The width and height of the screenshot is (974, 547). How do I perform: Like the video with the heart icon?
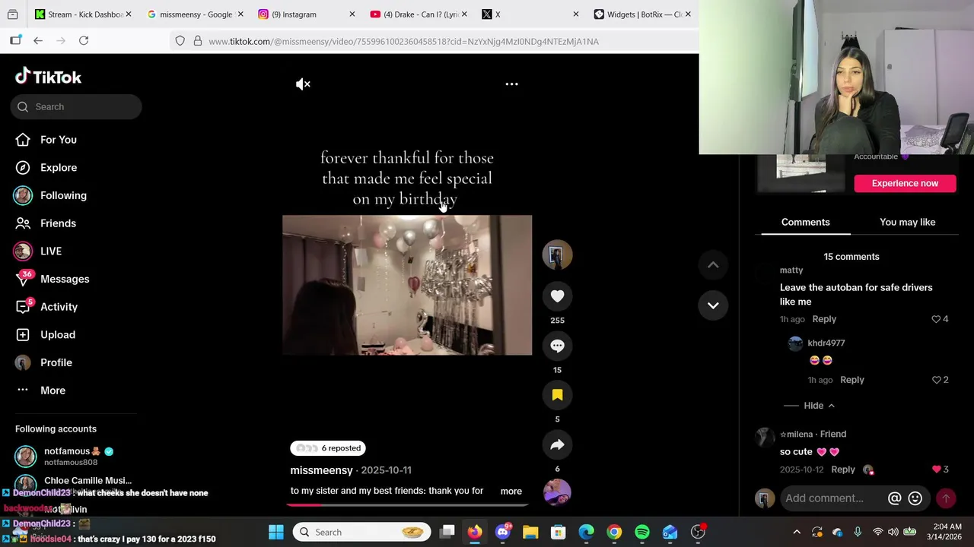(x=557, y=296)
